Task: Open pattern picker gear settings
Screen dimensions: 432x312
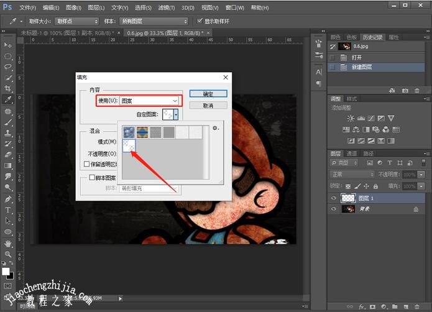Action: [216, 128]
